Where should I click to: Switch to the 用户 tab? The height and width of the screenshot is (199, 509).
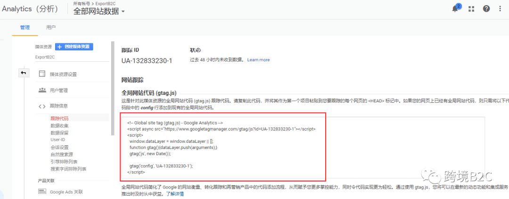pyautogui.click(x=51, y=28)
